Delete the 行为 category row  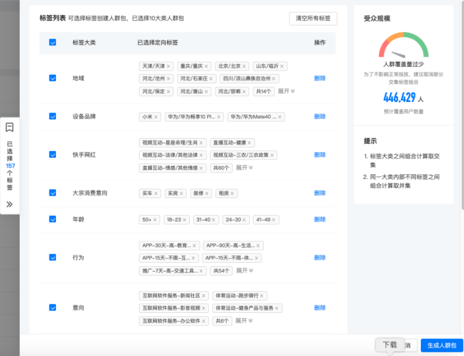pos(320,258)
